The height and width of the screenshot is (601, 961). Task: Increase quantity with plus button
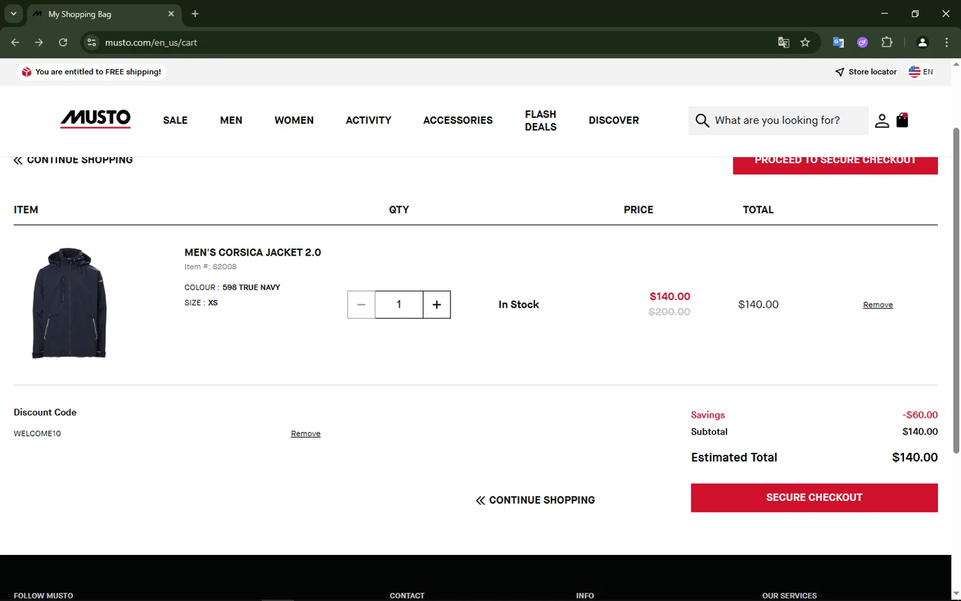[x=436, y=304]
